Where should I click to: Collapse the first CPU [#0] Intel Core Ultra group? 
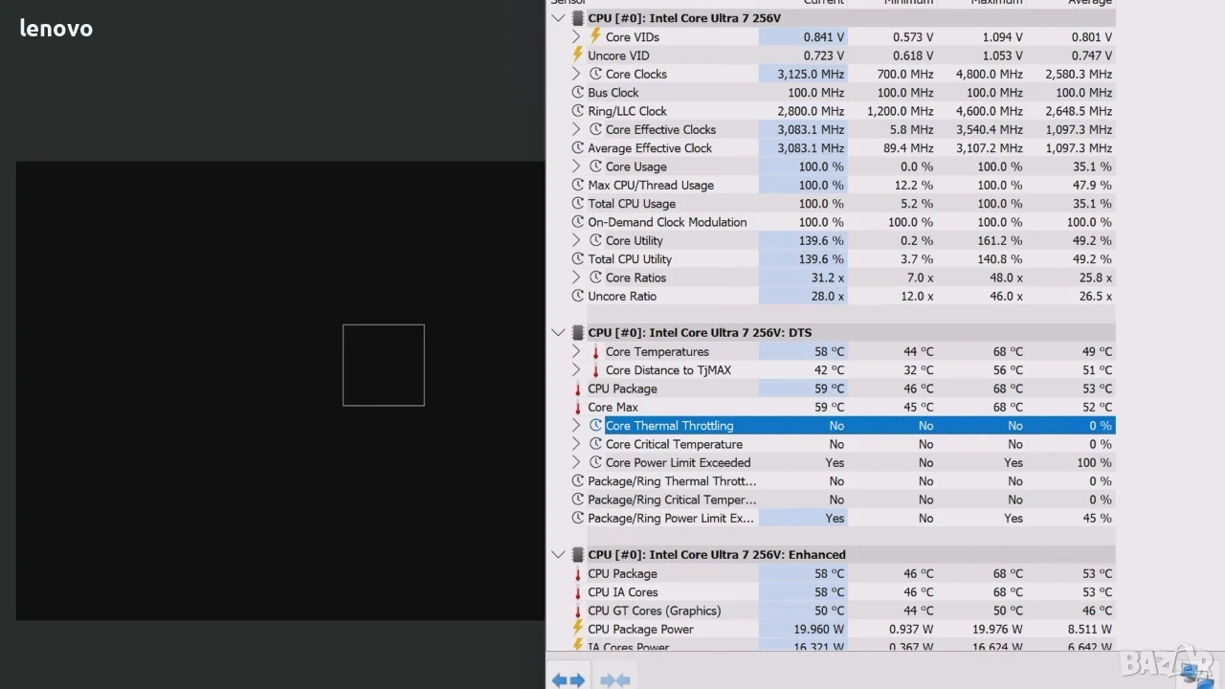559,18
